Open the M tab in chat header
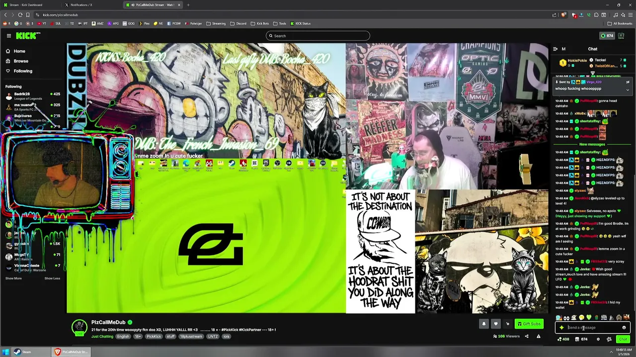Image resolution: width=636 pixels, height=357 pixels. coord(563,49)
